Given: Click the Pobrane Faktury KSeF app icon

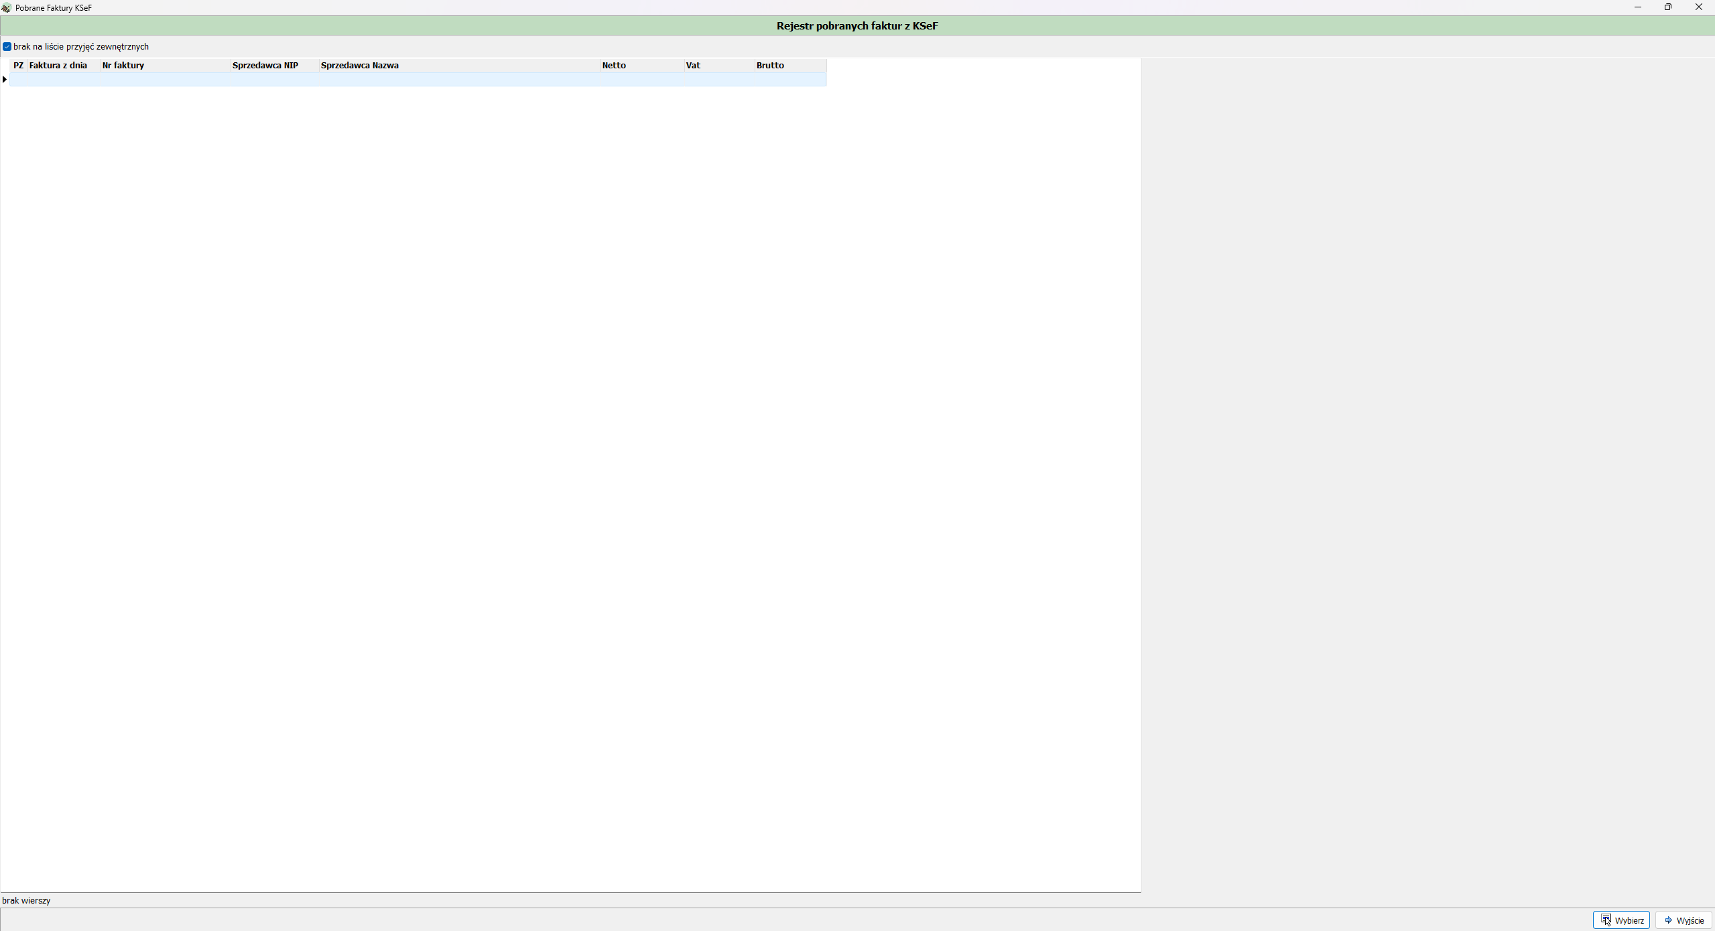Looking at the screenshot, I should click(6, 8).
